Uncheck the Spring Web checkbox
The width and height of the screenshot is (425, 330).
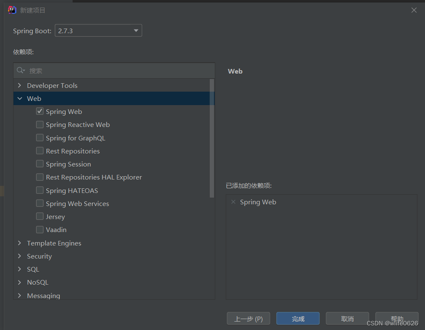[40, 111]
